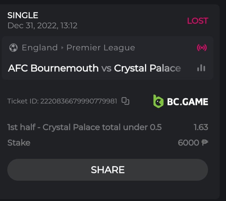Tap the pink live broadcast icon
The width and height of the screenshot is (226, 201).
coord(202,48)
